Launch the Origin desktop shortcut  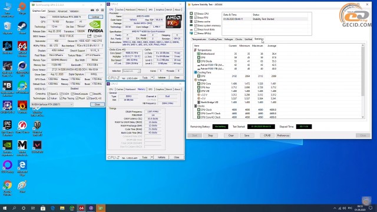click(x=22, y=8)
